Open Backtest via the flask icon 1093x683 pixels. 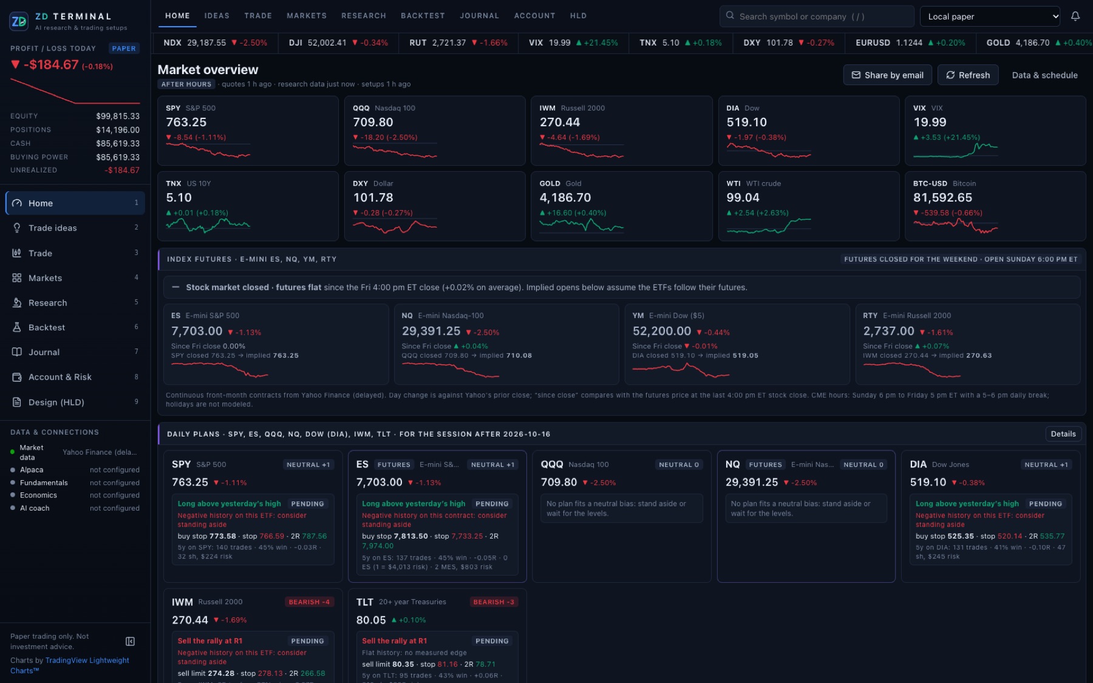point(17,327)
